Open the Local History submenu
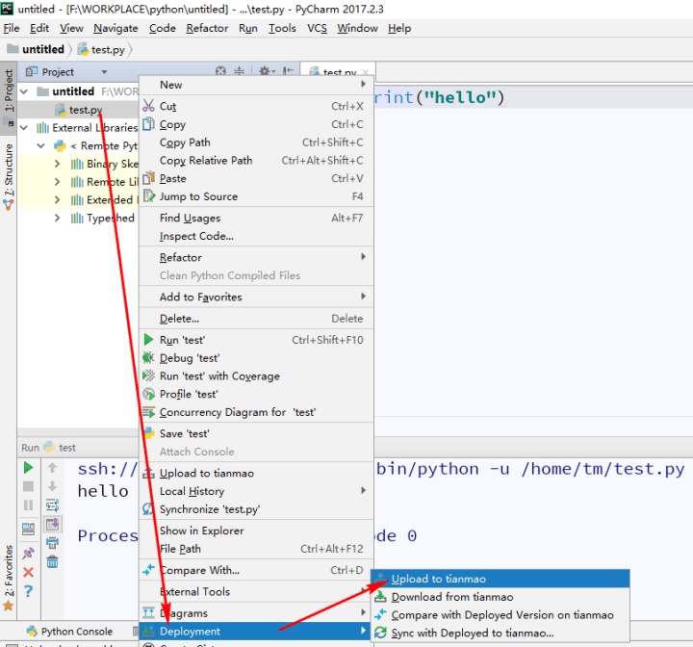This screenshot has width=693, height=647. point(256,491)
